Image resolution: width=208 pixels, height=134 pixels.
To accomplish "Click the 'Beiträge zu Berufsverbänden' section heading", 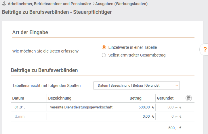I will click(44, 70).
